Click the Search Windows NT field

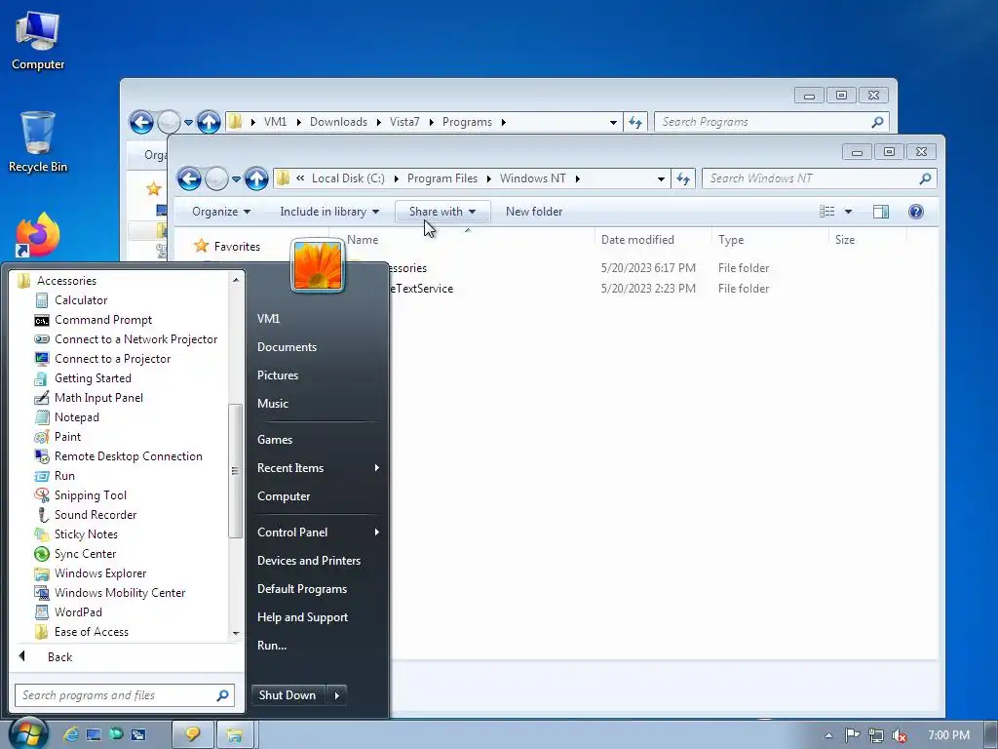819,179
